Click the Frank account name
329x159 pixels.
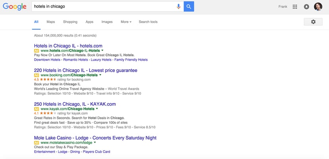click(x=283, y=7)
